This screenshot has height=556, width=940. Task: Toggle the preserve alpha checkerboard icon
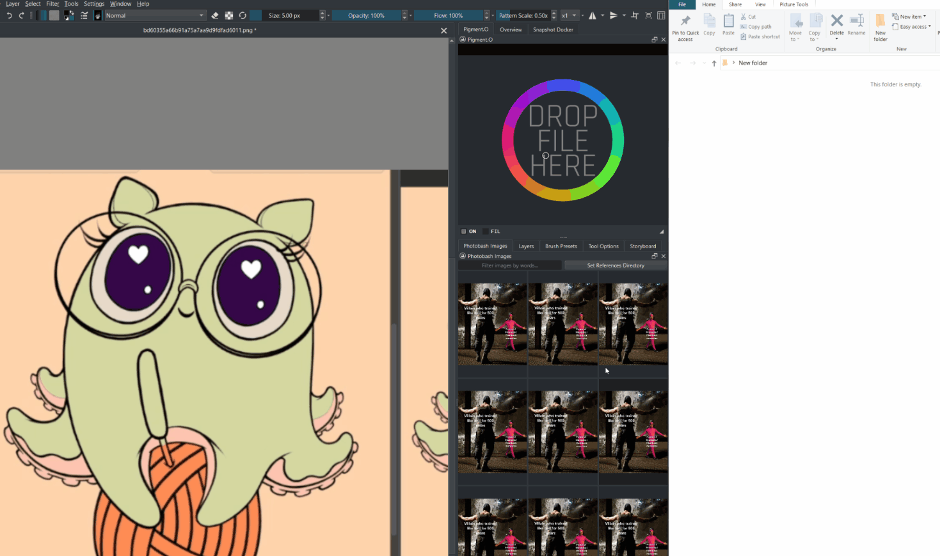point(229,15)
